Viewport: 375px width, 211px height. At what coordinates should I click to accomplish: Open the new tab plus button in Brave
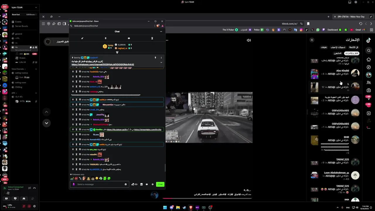pyautogui.click(x=328, y=17)
